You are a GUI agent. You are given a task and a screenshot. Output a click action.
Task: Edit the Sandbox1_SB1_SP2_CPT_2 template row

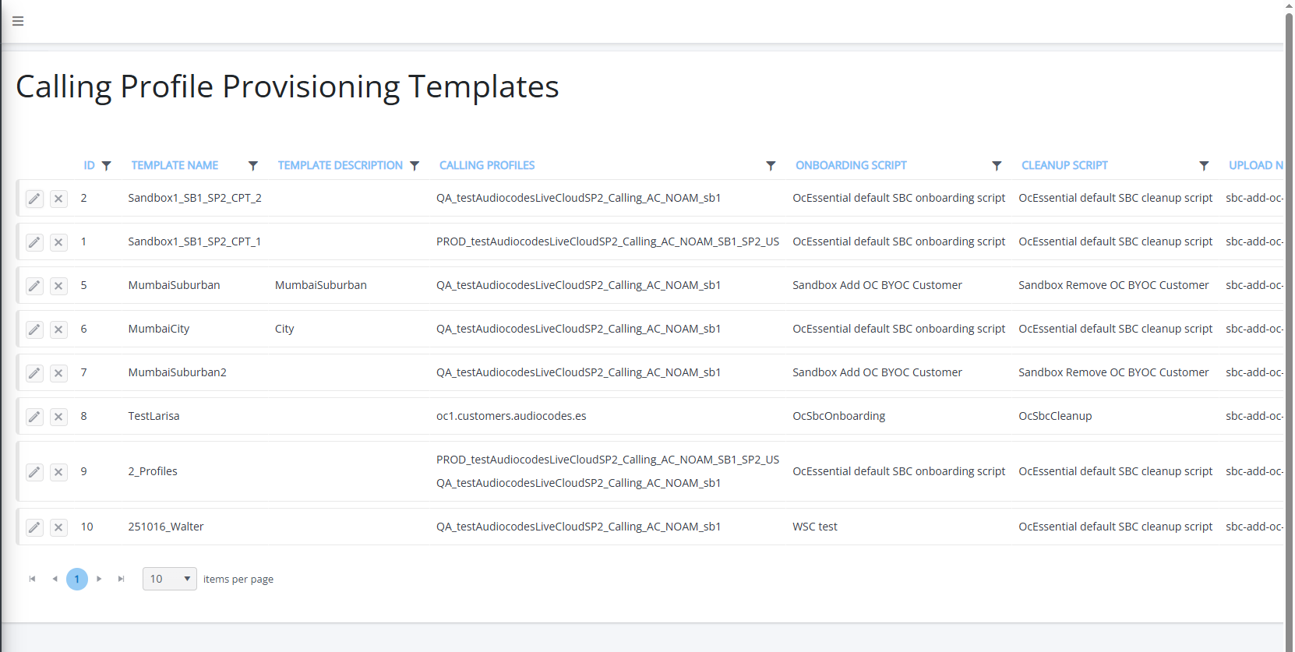34,199
